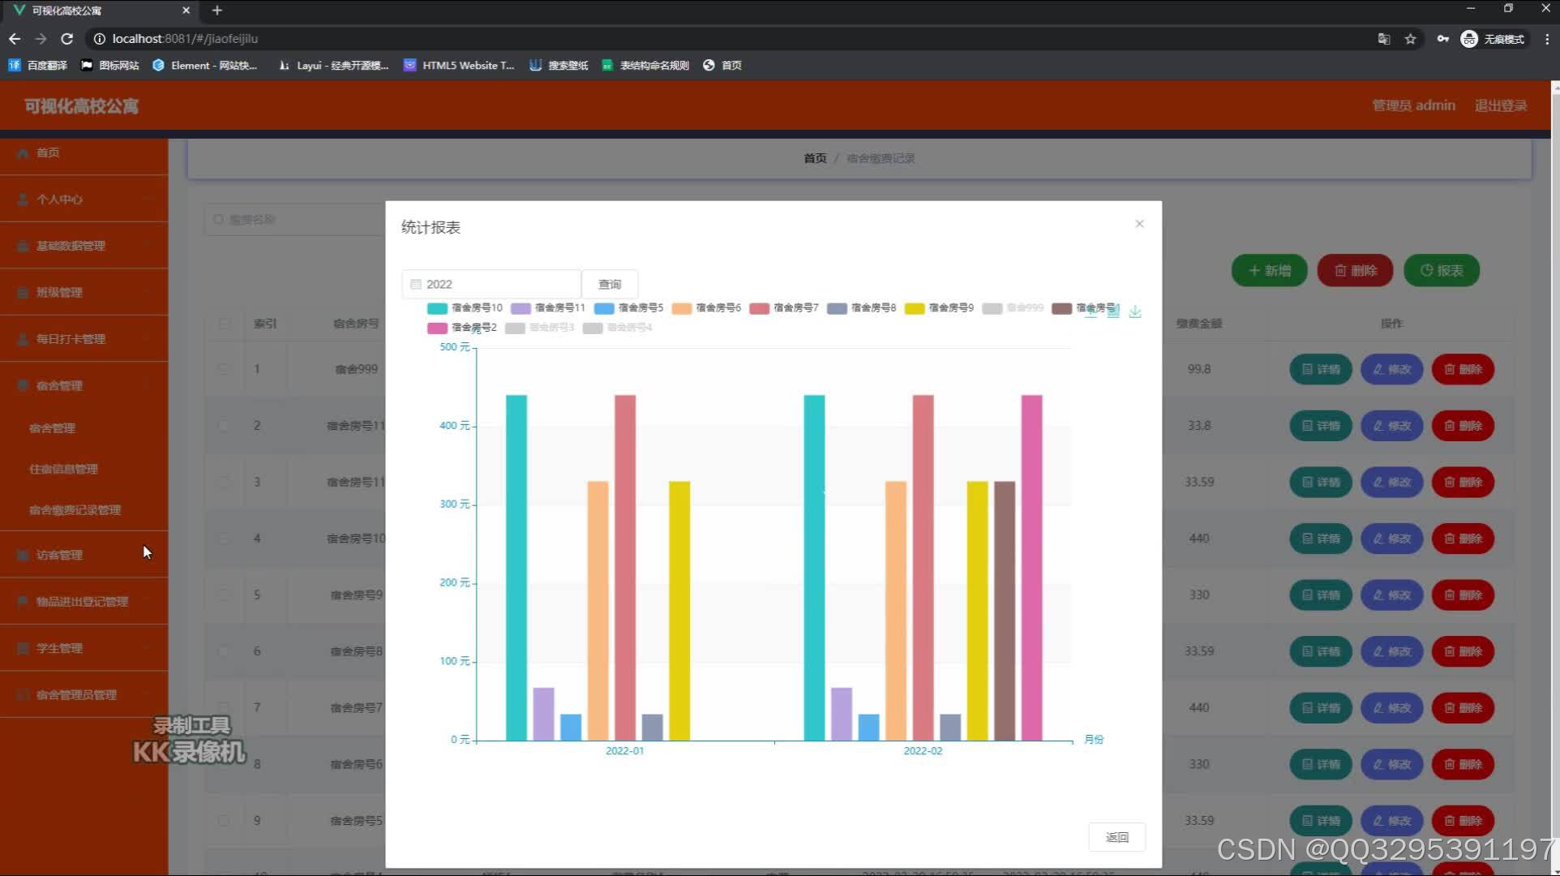This screenshot has width=1560, height=876.
Task: Open Layui bookmark
Action: [x=333, y=66]
